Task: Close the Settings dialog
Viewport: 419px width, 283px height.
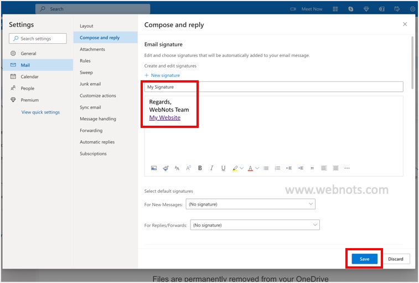Action: (405, 24)
